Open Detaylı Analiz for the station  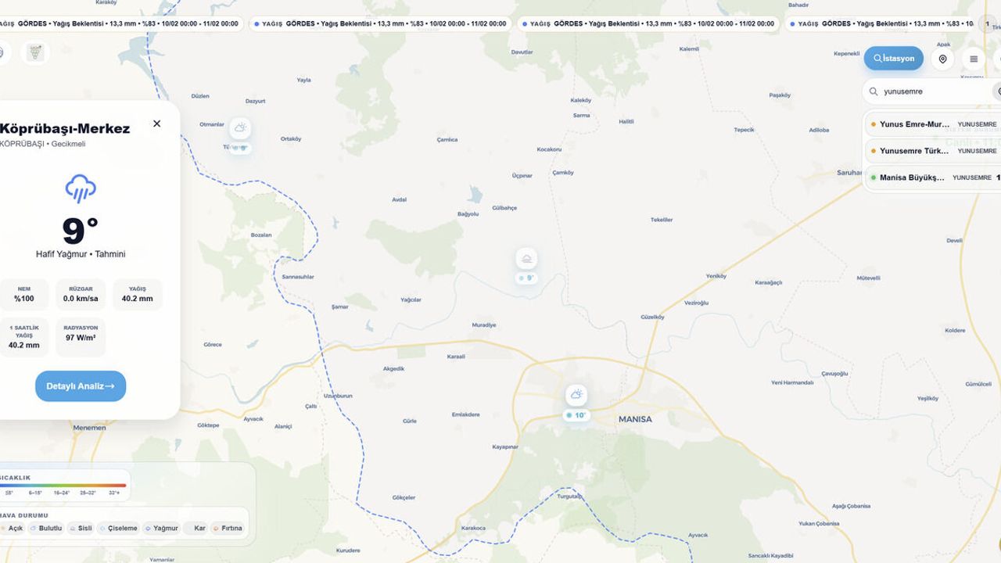click(x=81, y=386)
